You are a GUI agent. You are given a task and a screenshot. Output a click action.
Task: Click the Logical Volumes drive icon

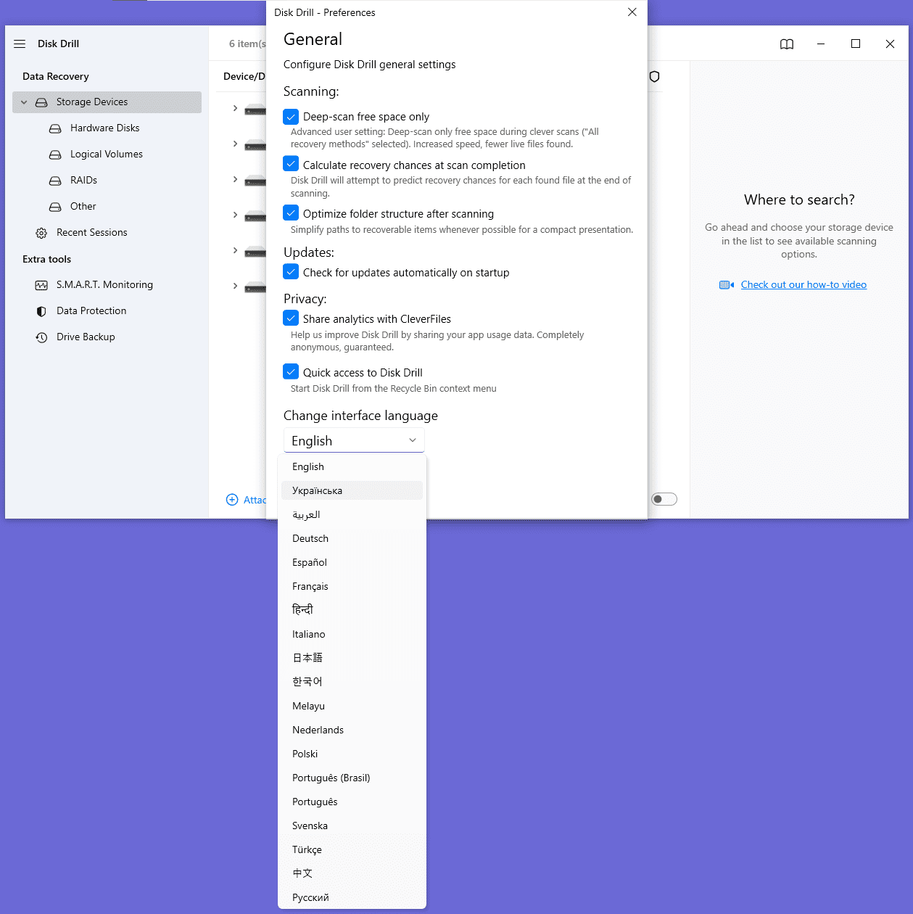point(55,155)
